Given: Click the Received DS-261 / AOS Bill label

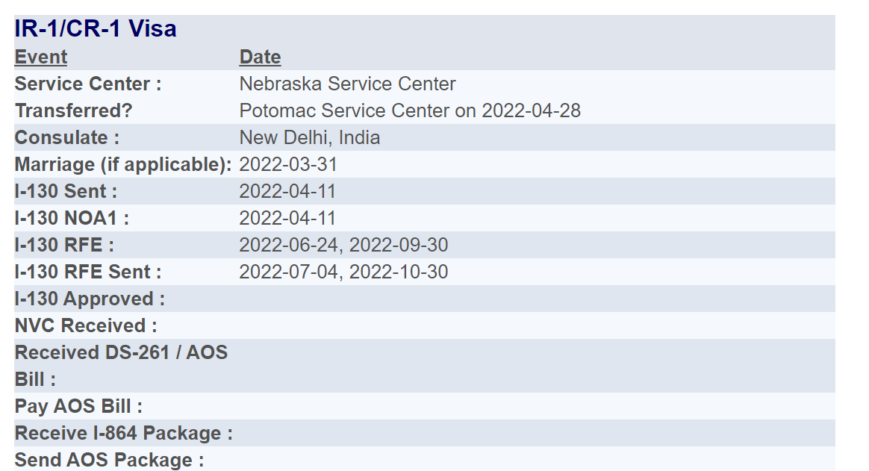Looking at the screenshot, I should tap(122, 366).
